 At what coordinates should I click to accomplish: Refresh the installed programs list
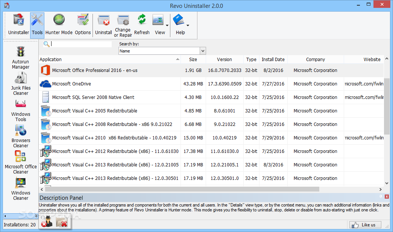(142, 25)
